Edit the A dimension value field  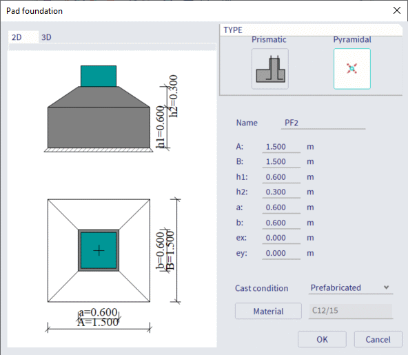[281, 147]
